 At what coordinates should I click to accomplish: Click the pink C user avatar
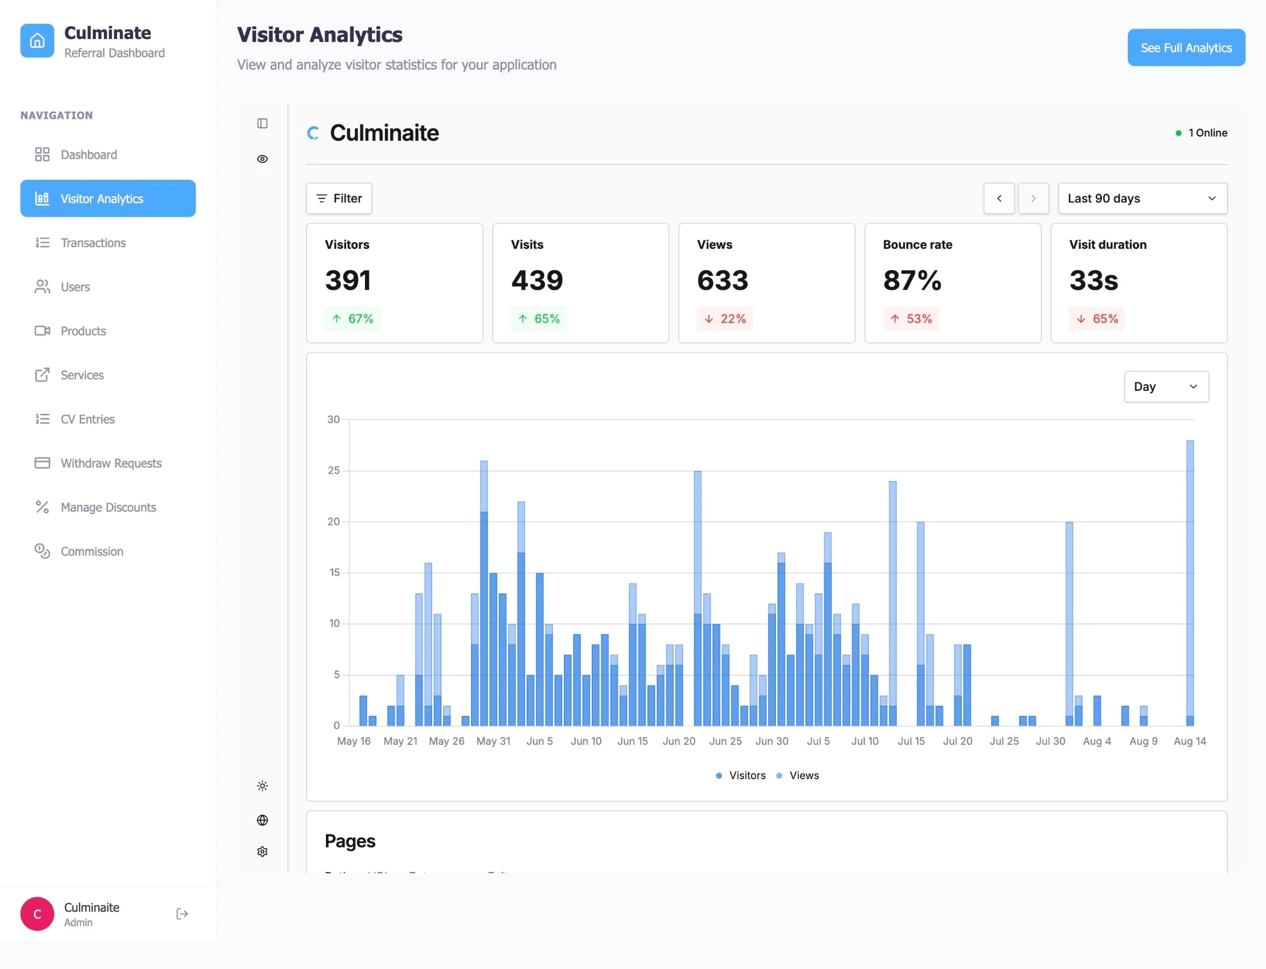[37, 914]
